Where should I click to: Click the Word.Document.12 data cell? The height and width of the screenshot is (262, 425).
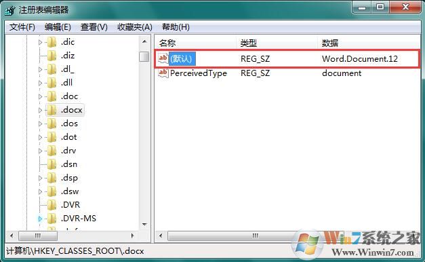click(x=360, y=58)
